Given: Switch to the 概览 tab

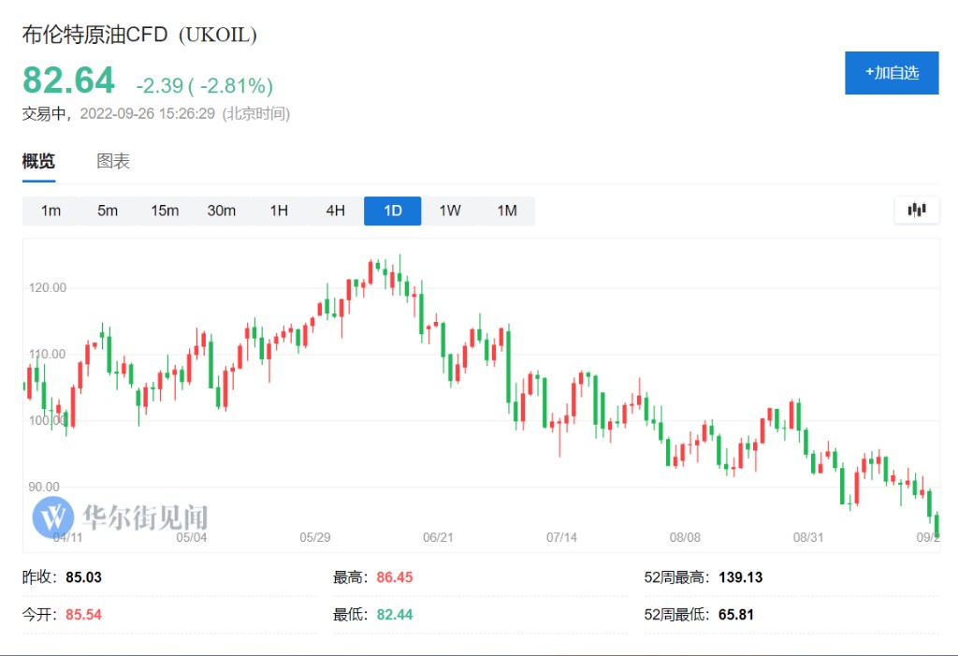Looking at the screenshot, I should coord(38,161).
